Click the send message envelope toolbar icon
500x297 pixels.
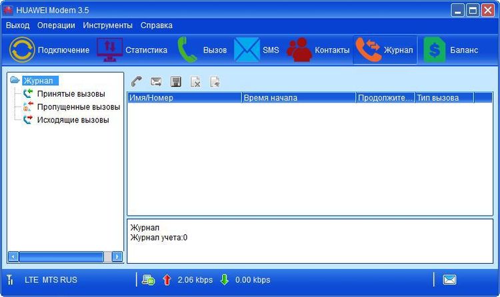[x=156, y=82]
